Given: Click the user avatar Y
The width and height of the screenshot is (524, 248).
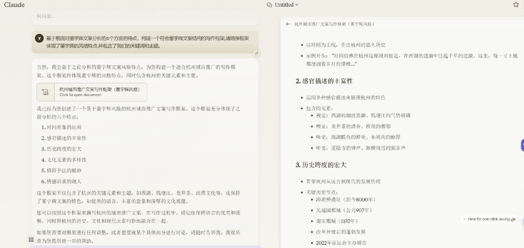Looking at the screenshot, I should [x=39, y=38].
